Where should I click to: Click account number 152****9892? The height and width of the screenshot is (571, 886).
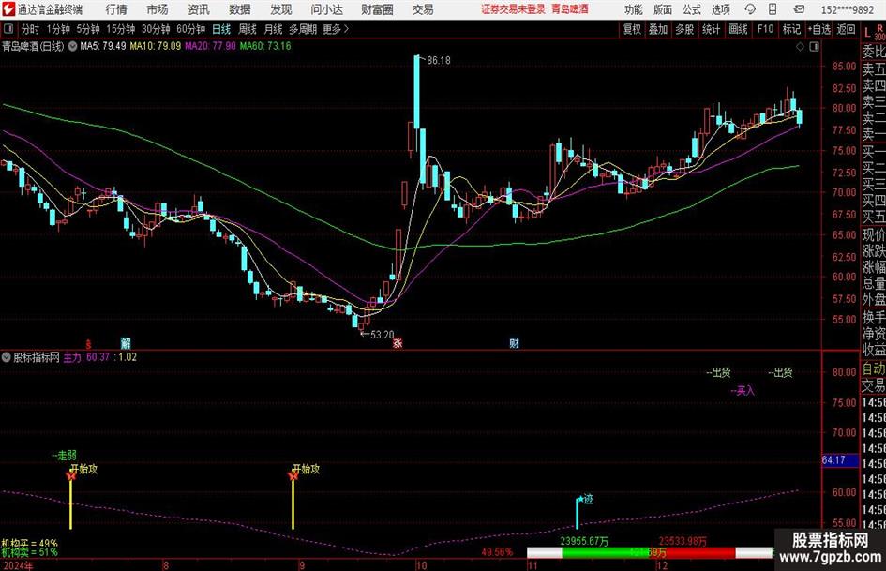pyautogui.click(x=847, y=9)
